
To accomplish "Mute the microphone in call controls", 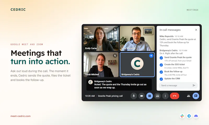I will tap(134, 96).
